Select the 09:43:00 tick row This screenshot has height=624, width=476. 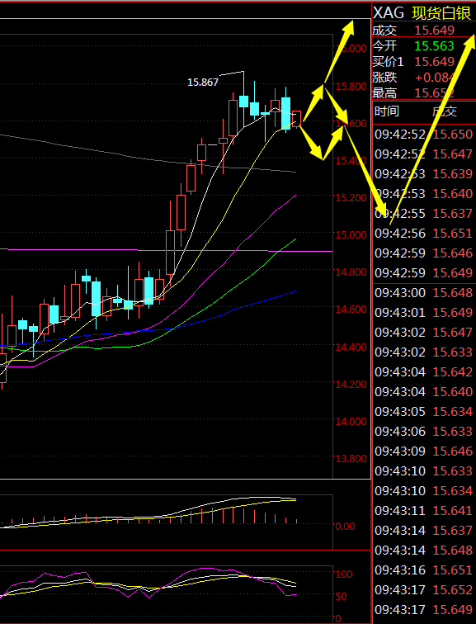pos(423,292)
